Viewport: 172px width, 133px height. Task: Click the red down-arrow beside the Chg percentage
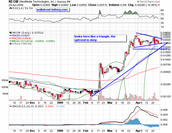pyautogui.click(x=159, y=5)
